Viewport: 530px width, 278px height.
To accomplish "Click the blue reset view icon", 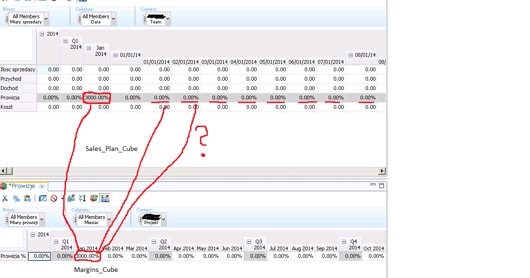I will pyautogui.click(x=43, y=198).
